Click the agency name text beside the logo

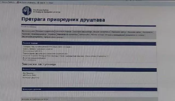point(46,11)
